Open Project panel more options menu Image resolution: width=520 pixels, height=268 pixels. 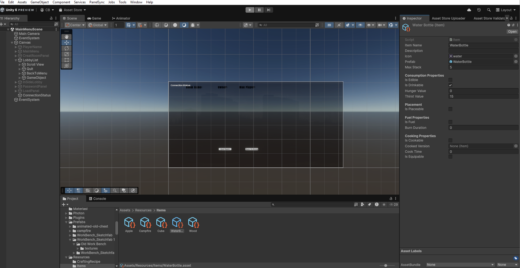[396, 198]
